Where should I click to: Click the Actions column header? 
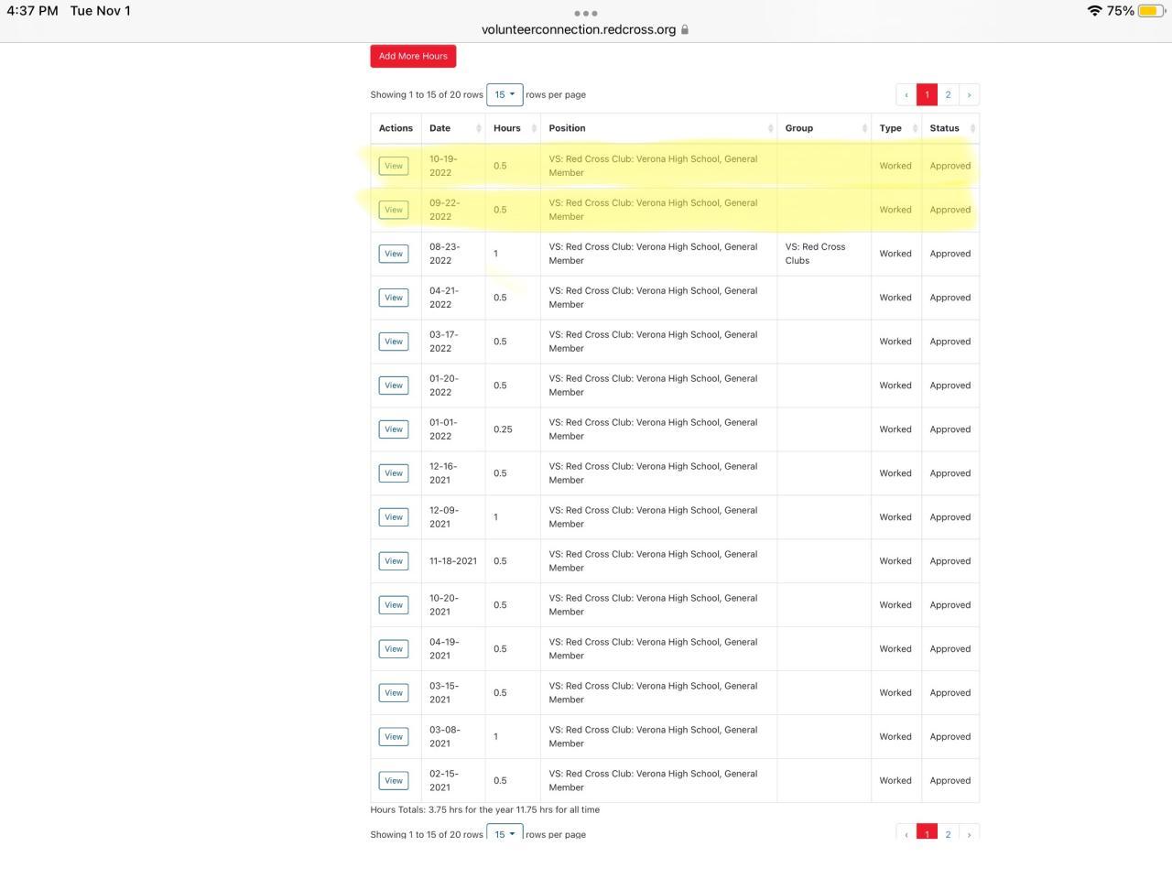click(396, 128)
